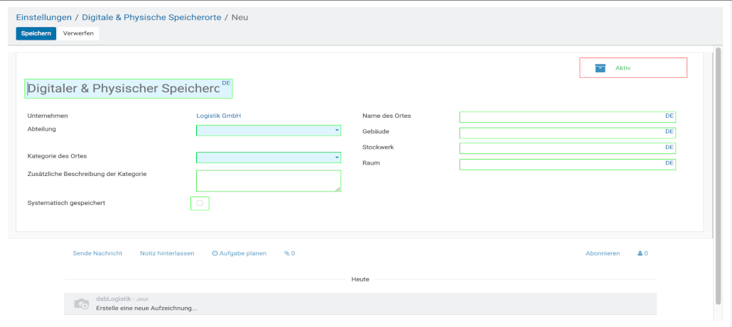Click the Zusätzliche Beschreibung der Kategorie textarea

tap(268, 181)
